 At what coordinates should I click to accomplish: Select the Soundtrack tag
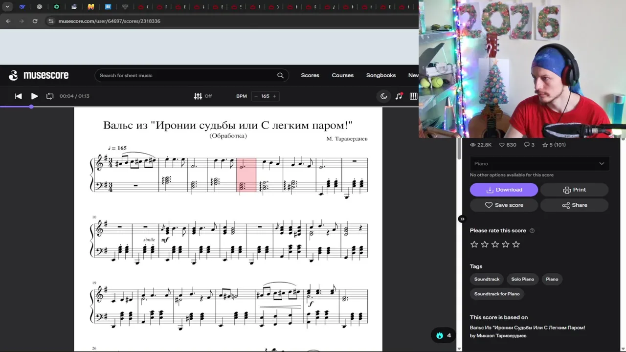tap(487, 279)
